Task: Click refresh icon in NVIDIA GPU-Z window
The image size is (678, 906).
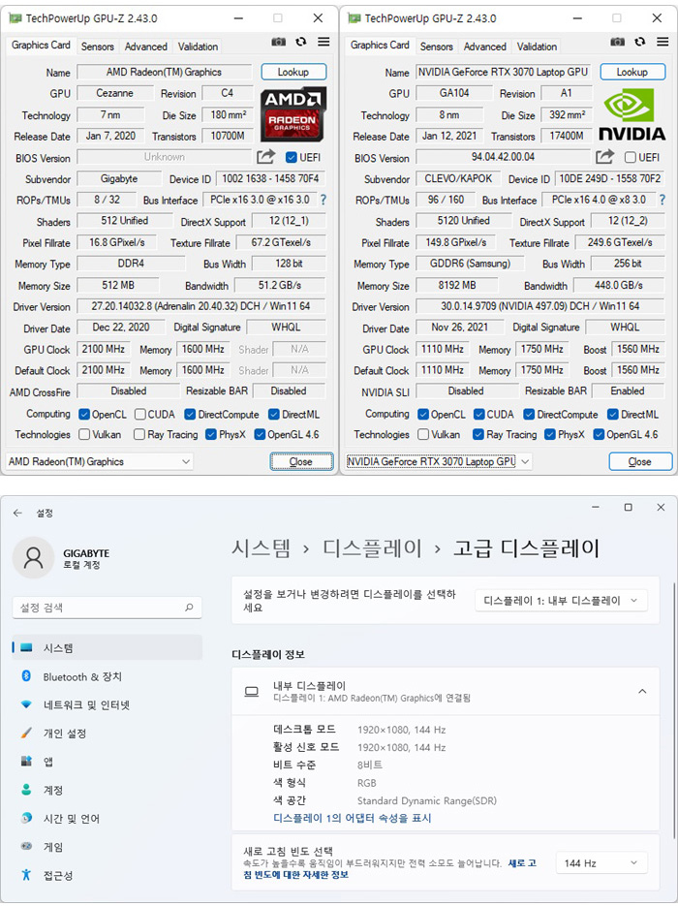Action: tap(640, 42)
